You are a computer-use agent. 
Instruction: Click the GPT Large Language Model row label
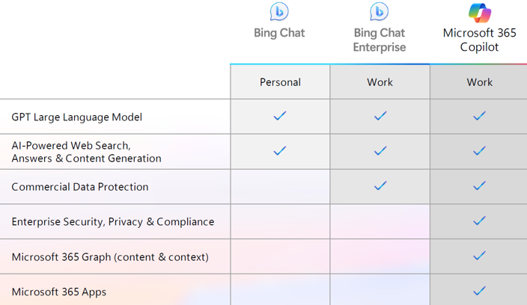coord(76,117)
